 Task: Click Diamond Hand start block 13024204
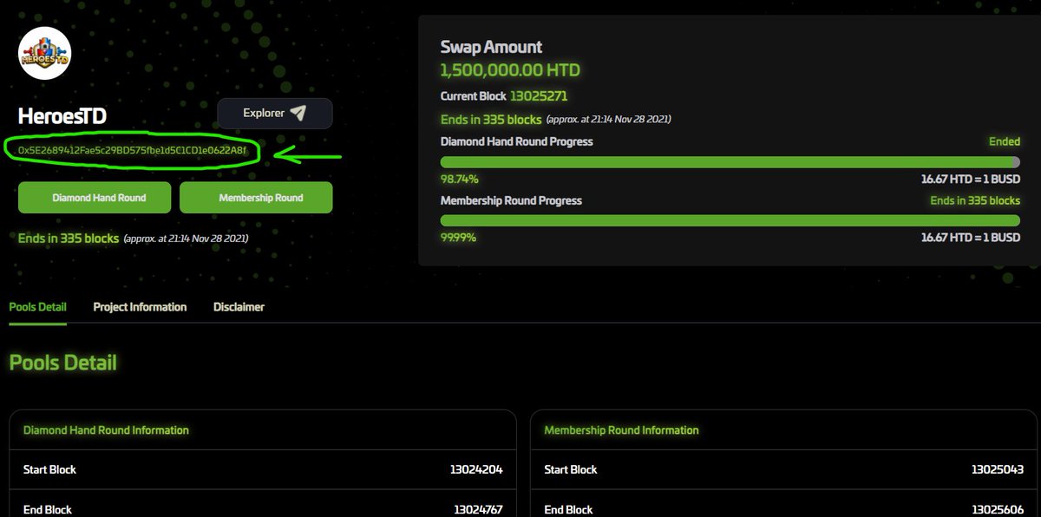(476, 469)
